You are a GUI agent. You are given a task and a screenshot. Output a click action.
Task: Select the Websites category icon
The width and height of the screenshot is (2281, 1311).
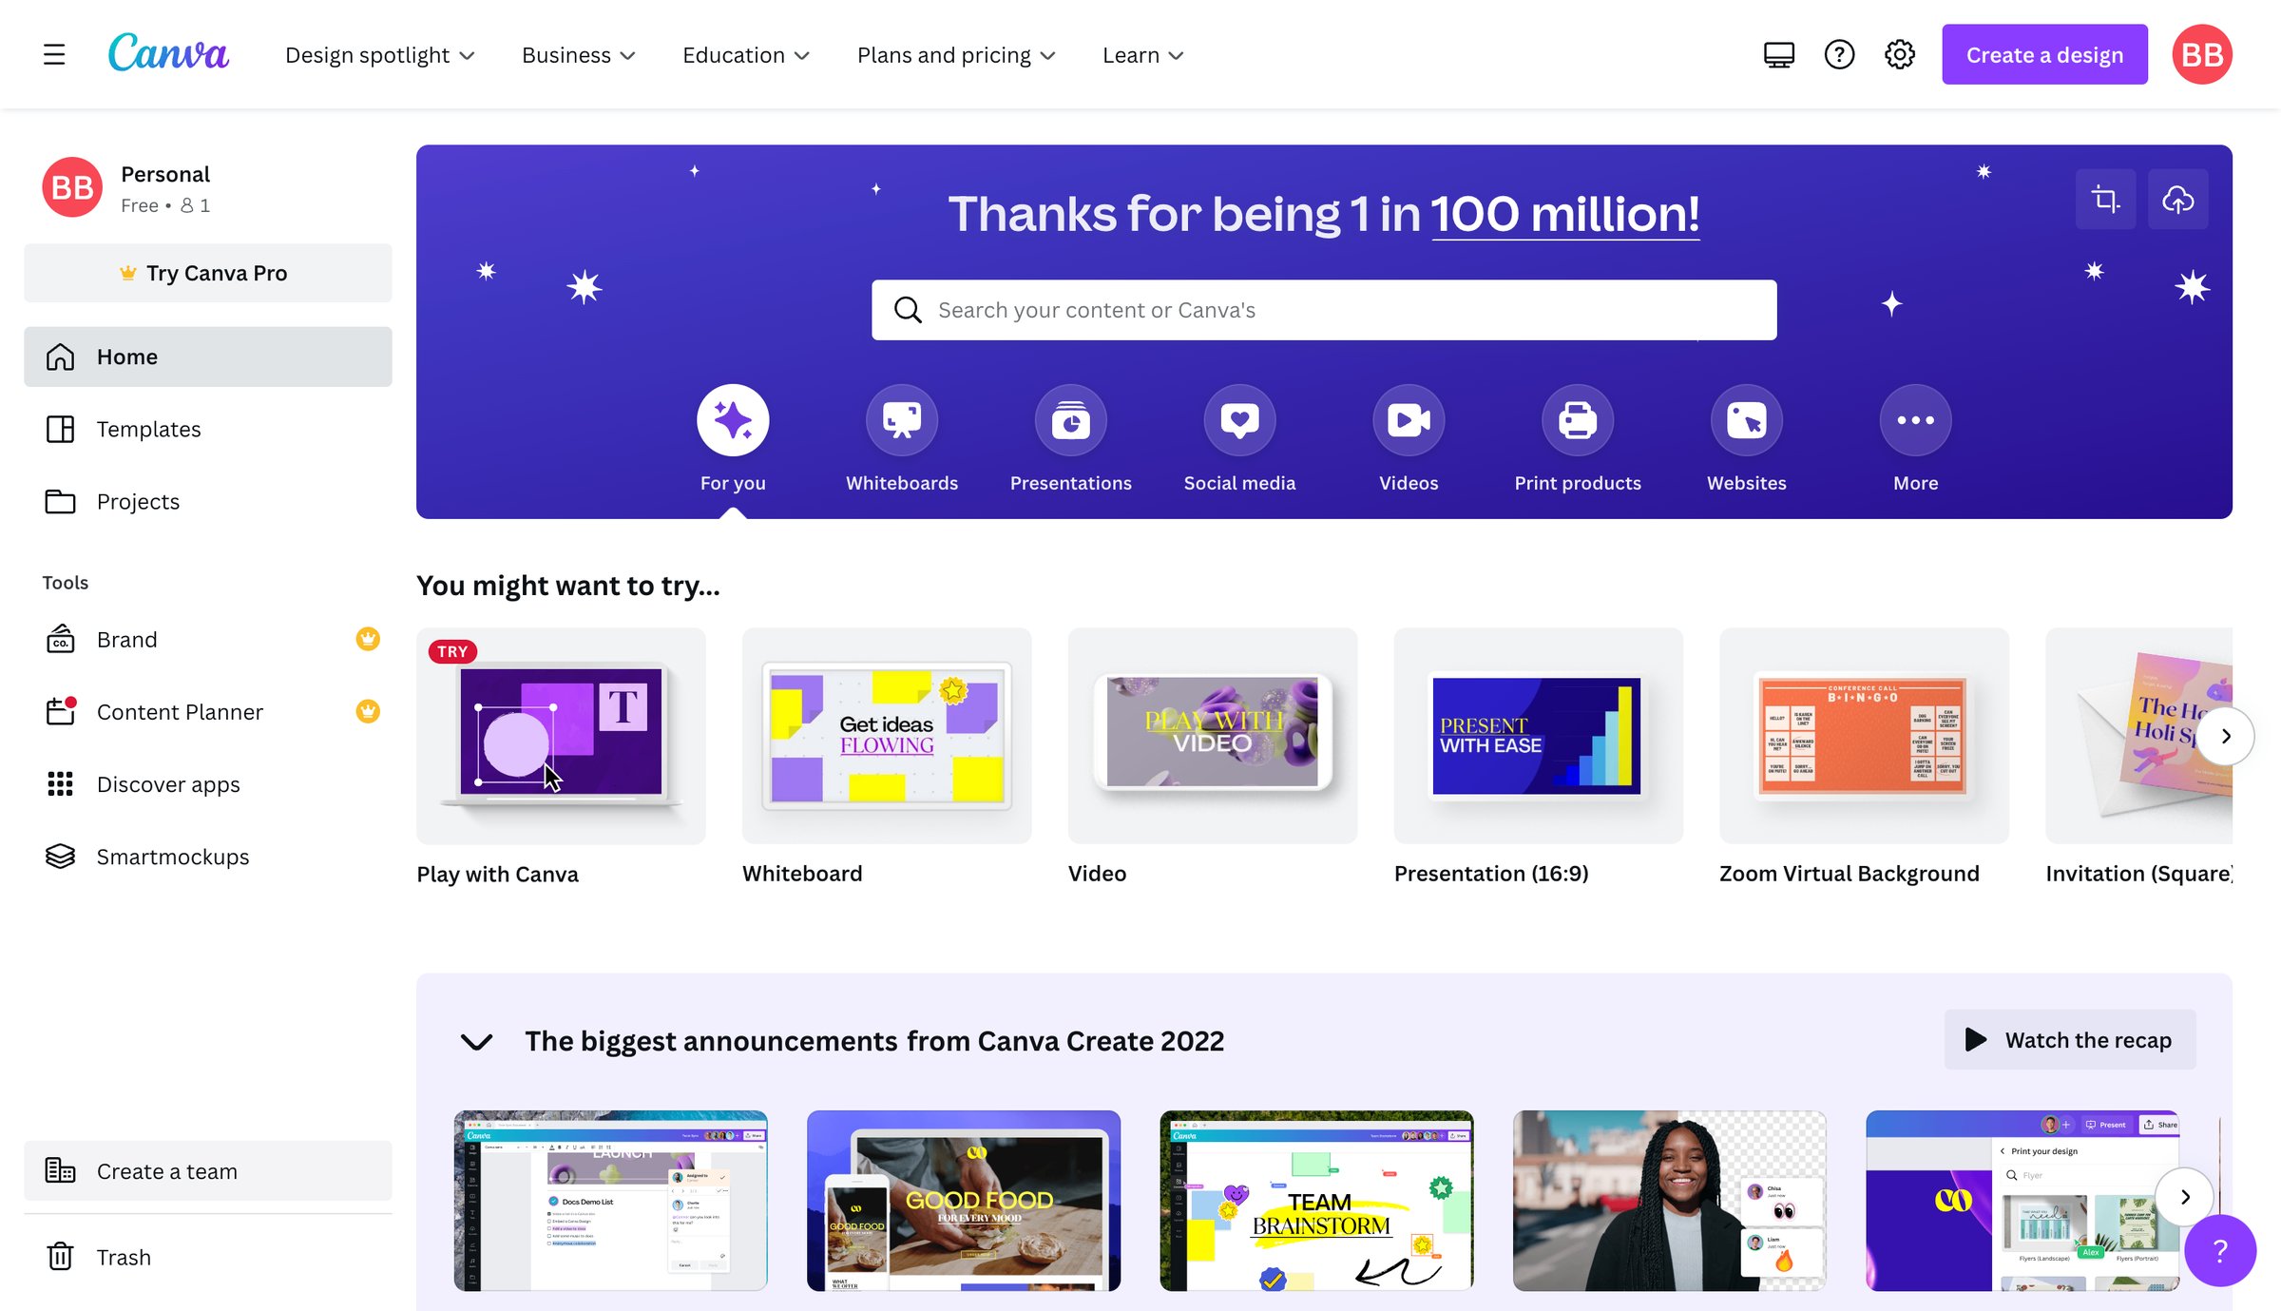pyautogui.click(x=1747, y=420)
